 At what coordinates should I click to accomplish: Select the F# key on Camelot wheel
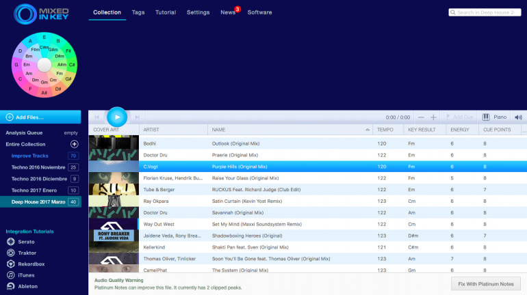click(x=68, y=51)
